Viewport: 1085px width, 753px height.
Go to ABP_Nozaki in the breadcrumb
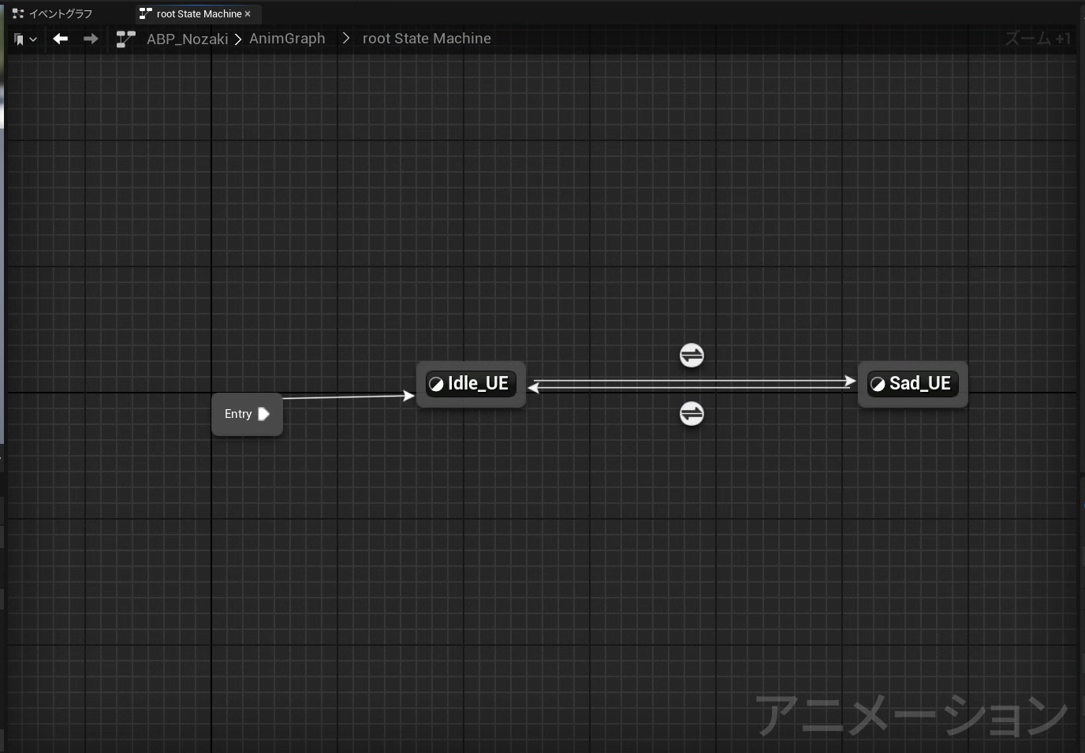tap(187, 39)
